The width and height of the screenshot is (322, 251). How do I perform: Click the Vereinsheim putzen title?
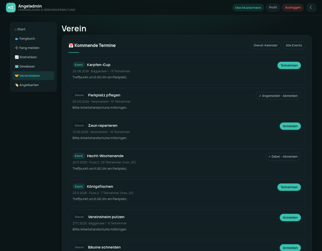[106, 217]
